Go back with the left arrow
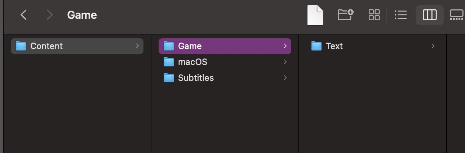Image resolution: width=465 pixels, height=153 pixels. click(24, 15)
